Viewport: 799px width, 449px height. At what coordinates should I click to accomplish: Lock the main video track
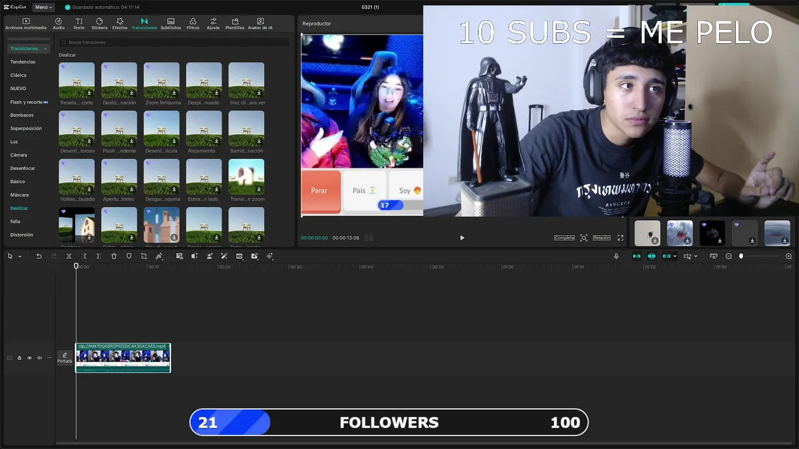coord(19,358)
